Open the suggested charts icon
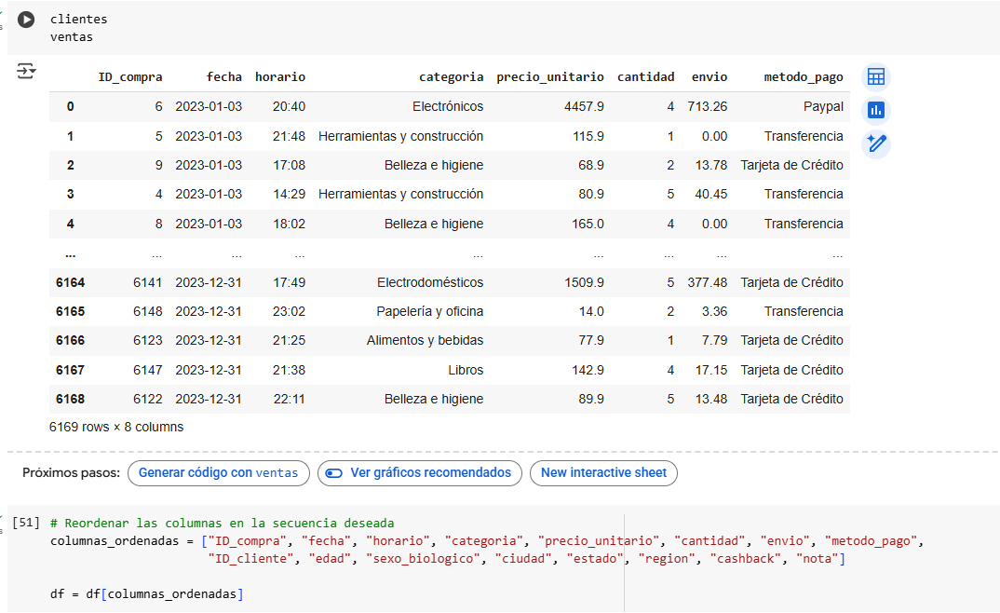The height and width of the screenshot is (613, 1000). (876, 110)
